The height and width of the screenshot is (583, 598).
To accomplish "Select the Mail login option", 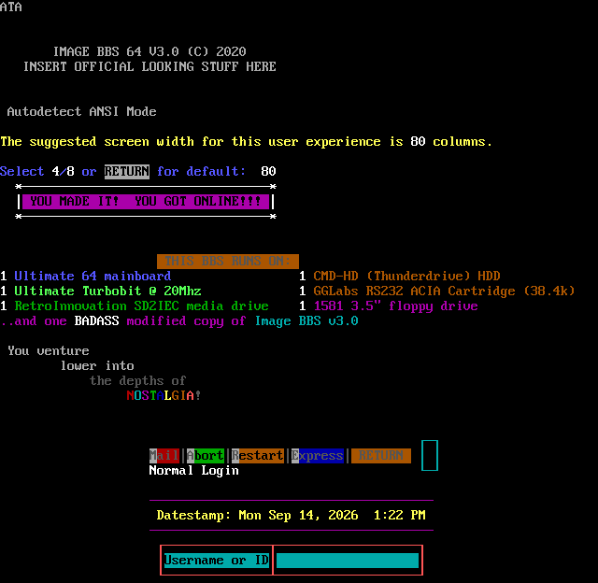I will coord(164,456).
